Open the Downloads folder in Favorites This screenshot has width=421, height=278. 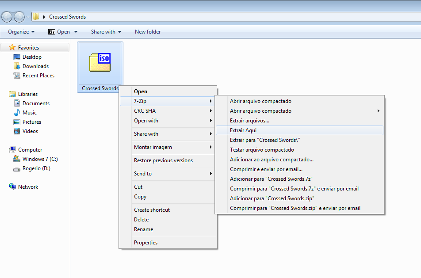(x=35, y=66)
